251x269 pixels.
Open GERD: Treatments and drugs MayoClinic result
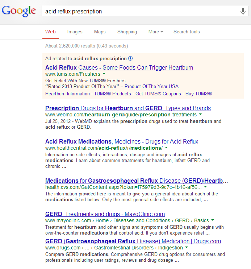point(105,214)
